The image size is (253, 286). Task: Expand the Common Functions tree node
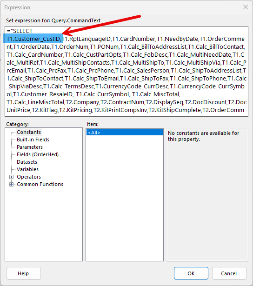(11, 185)
